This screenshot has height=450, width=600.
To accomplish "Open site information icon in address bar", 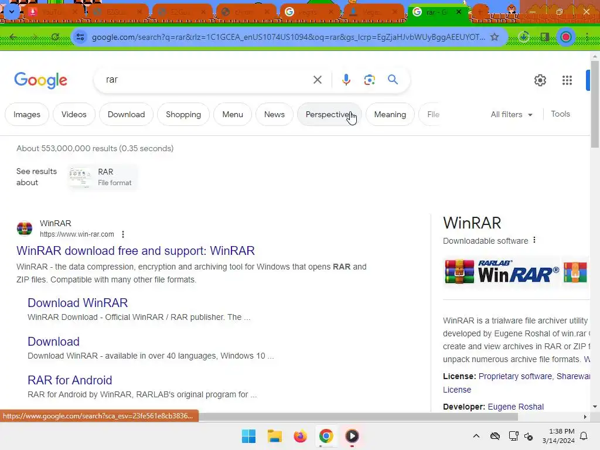I will pyautogui.click(x=80, y=37).
